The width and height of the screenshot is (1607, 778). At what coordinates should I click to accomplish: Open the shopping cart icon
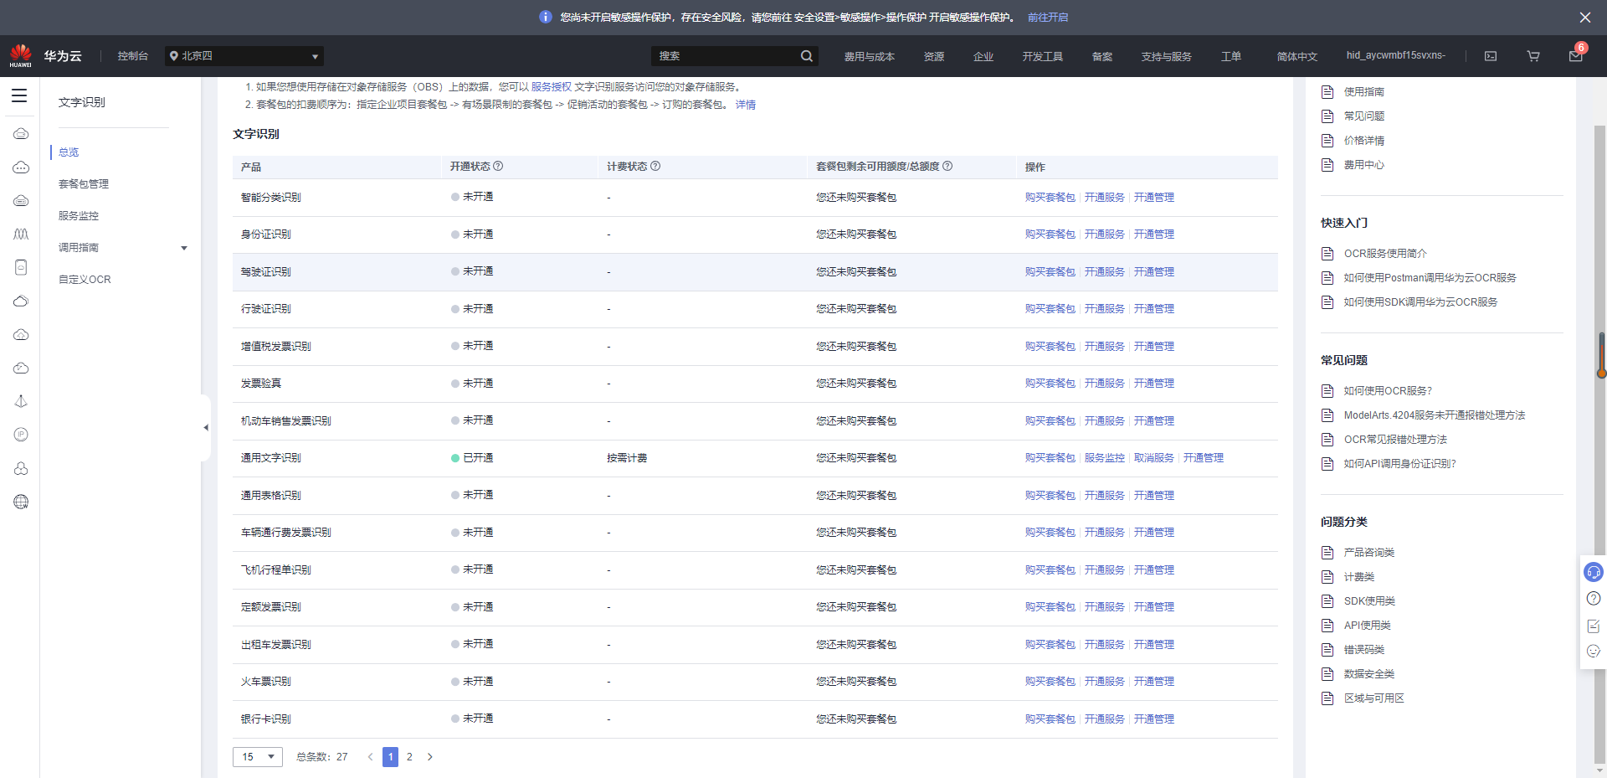[x=1533, y=56]
